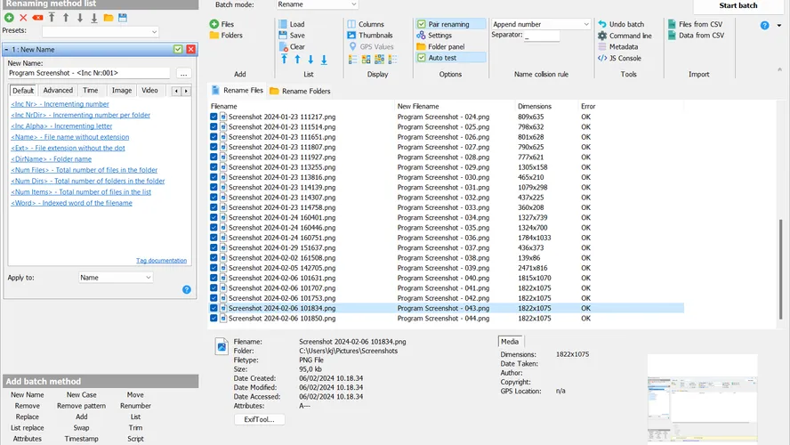This screenshot has width=790, height=445.
Task: Collapse the 1 : New Name method
Action: (x=6, y=49)
